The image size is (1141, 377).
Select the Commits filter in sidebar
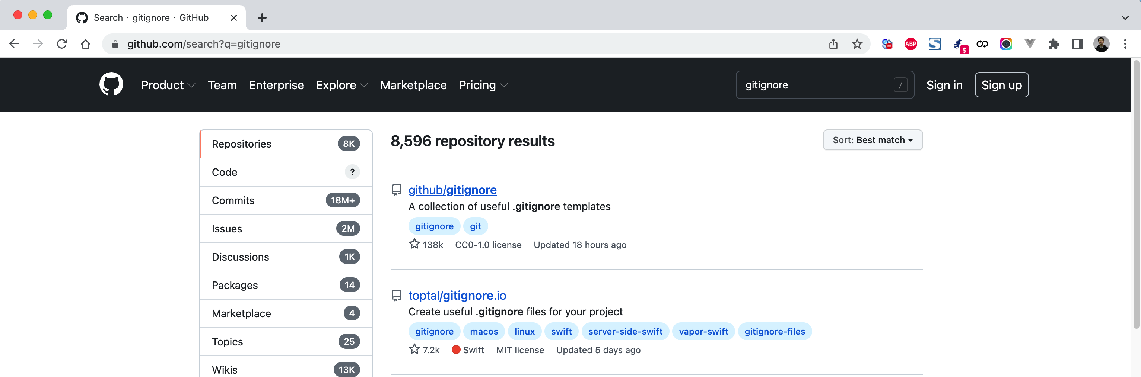pyautogui.click(x=286, y=200)
